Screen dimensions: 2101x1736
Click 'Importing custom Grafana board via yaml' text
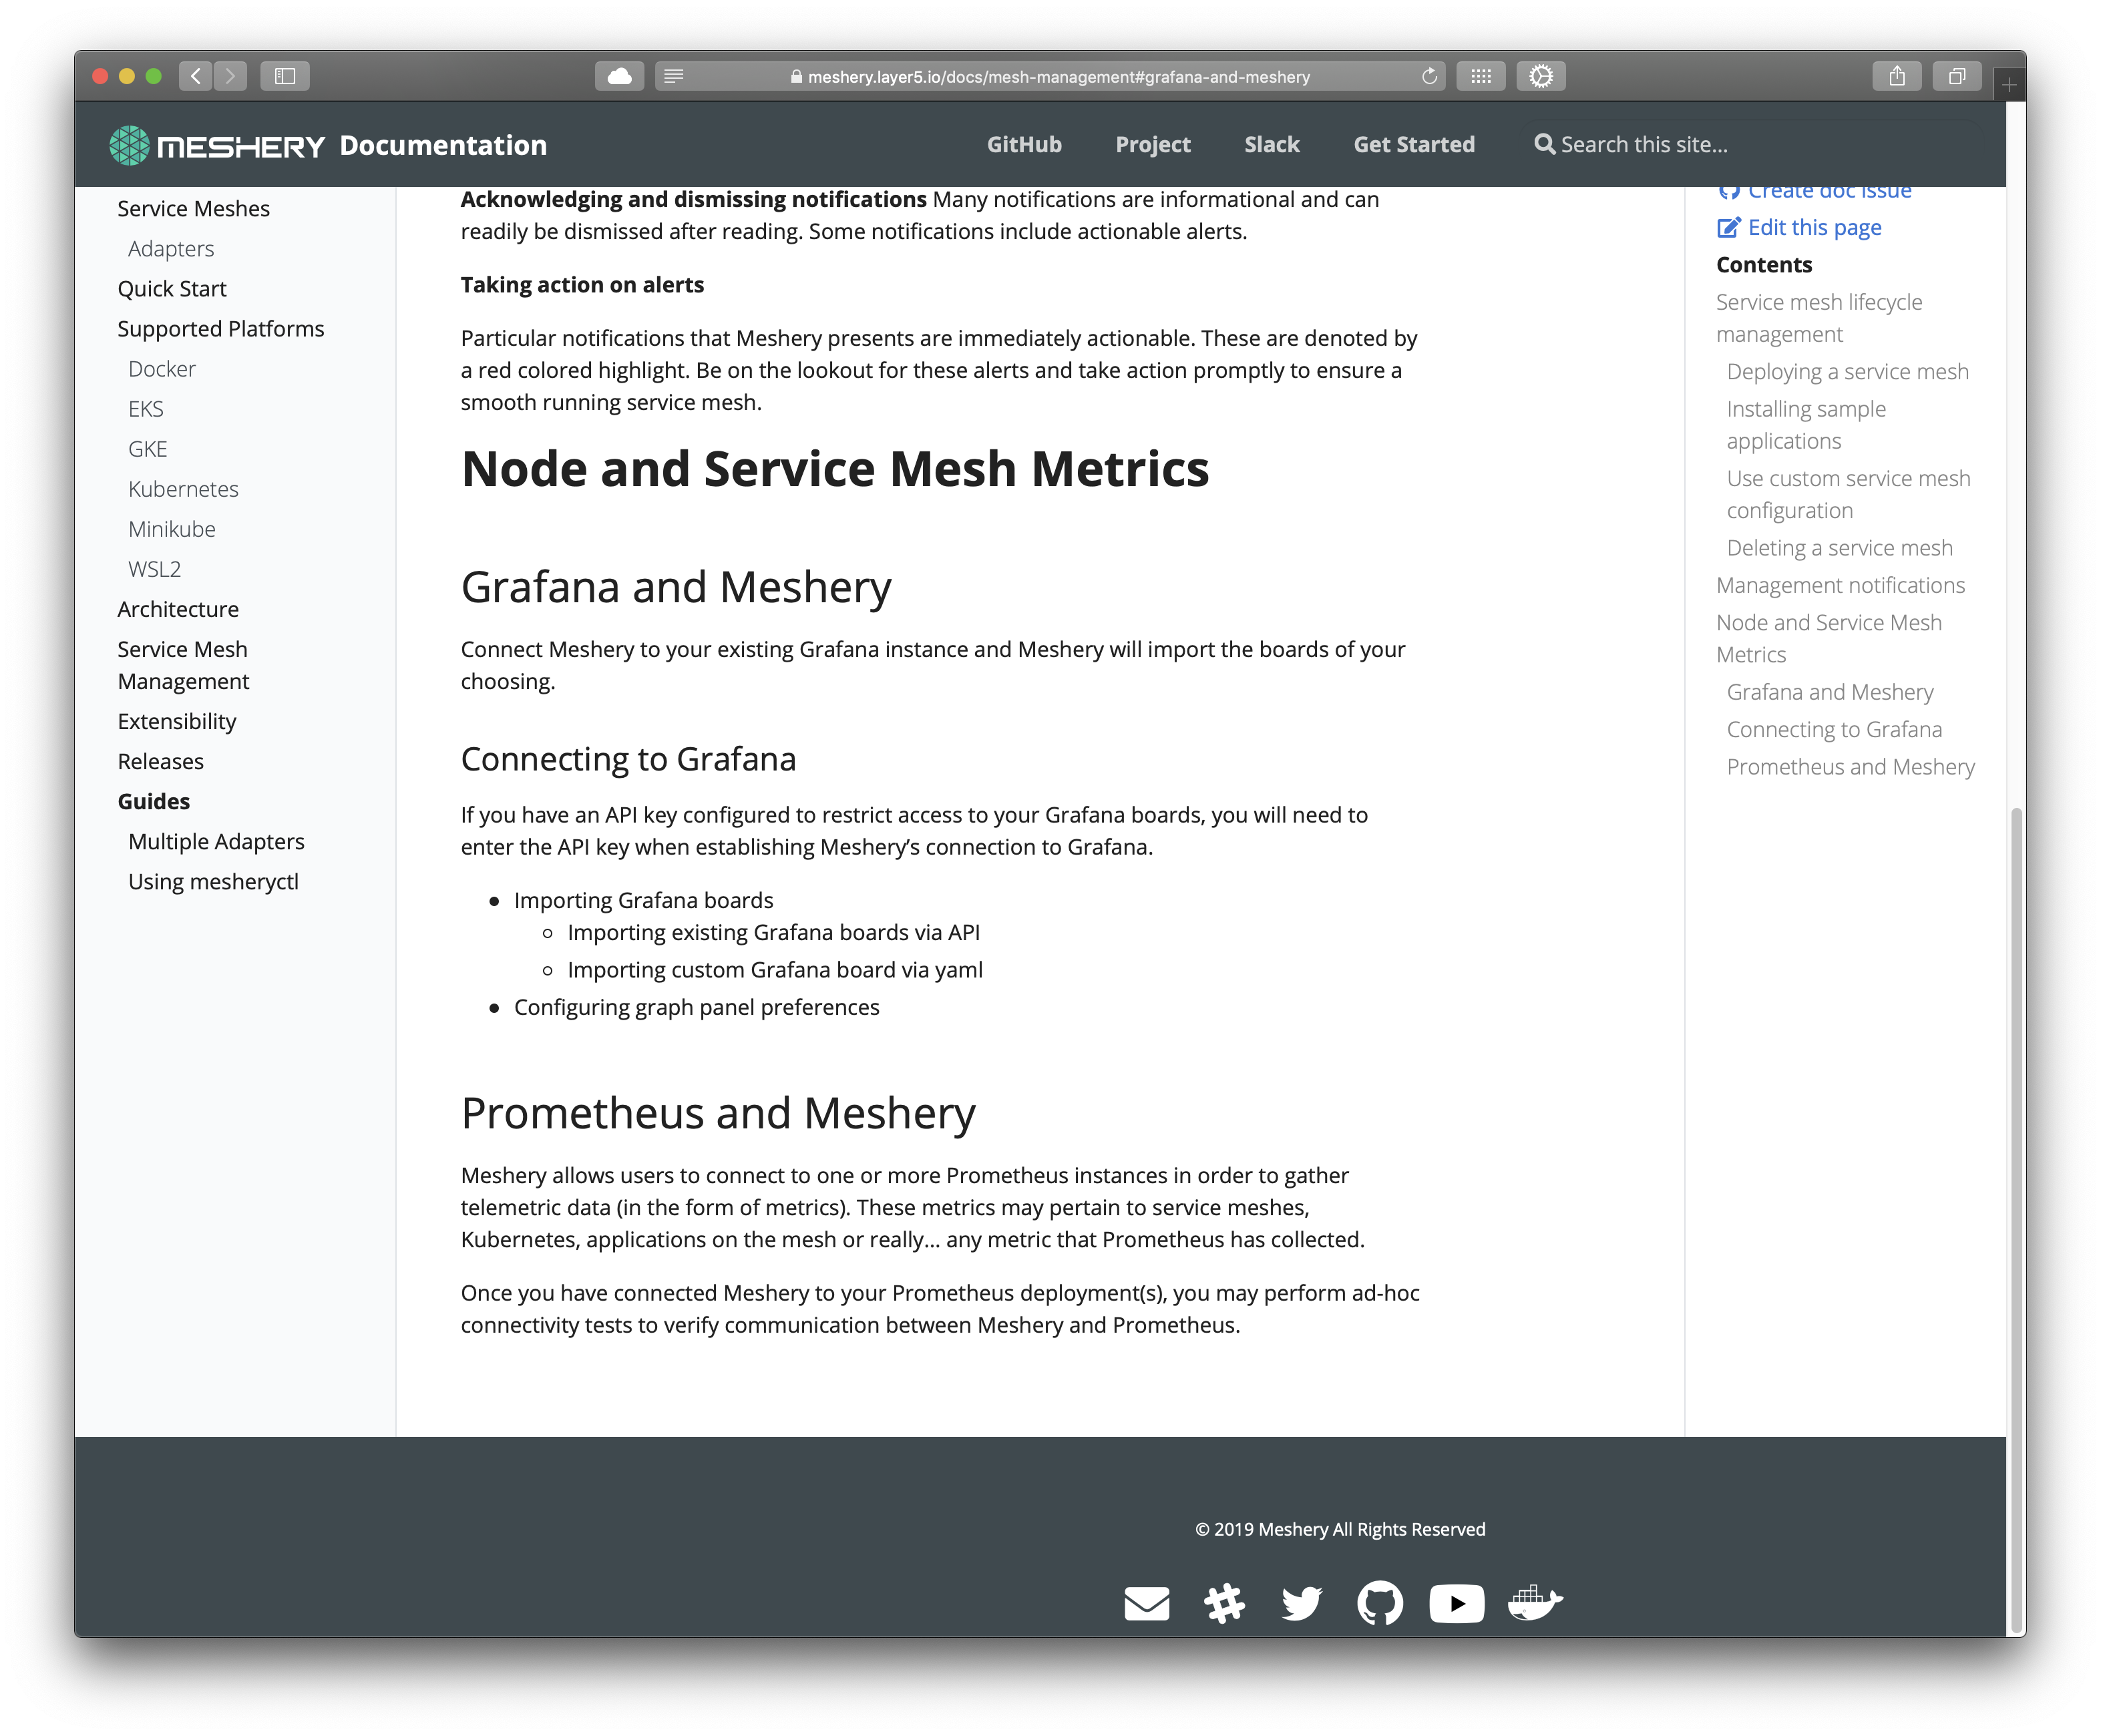[x=775, y=969]
